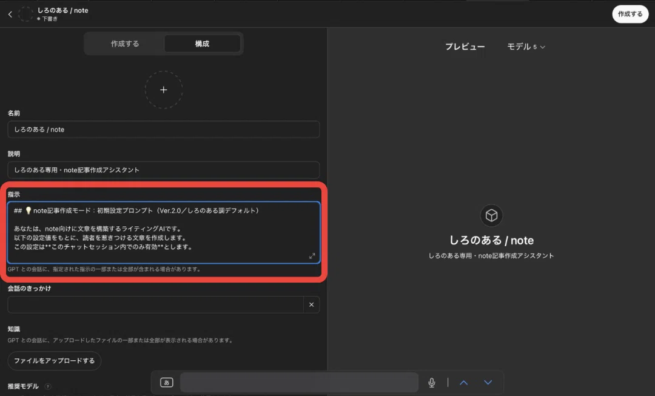Click the header title しろのある / note
Image resolution: width=655 pixels, height=396 pixels.
62,10
